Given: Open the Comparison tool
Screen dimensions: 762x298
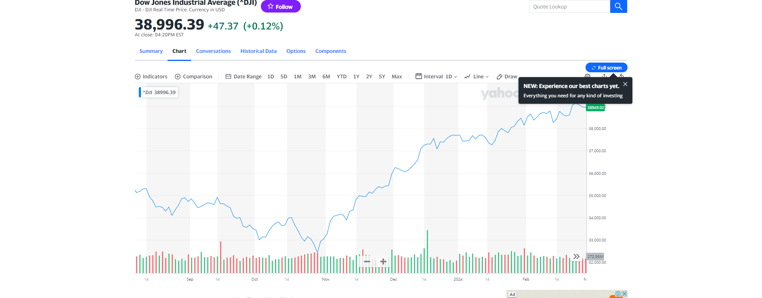Looking at the screenshot, I should (x=193, y=77).
